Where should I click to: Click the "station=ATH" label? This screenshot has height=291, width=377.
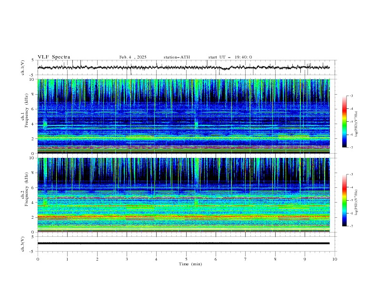177,57
